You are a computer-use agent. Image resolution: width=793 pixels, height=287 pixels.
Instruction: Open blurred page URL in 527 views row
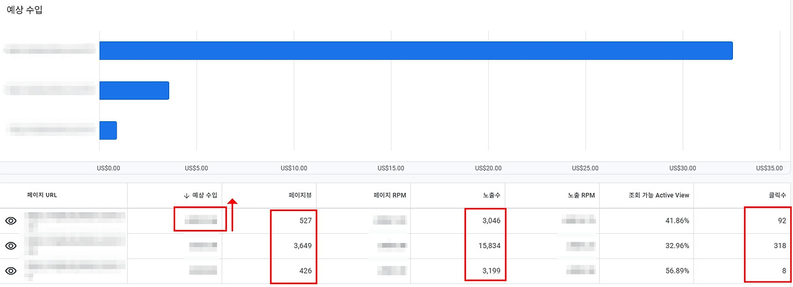(74, 221)
